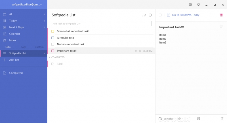Toggle checklist mode icon beside title
The width and height of the screenshot is (227, 124).
coord(222,27)
